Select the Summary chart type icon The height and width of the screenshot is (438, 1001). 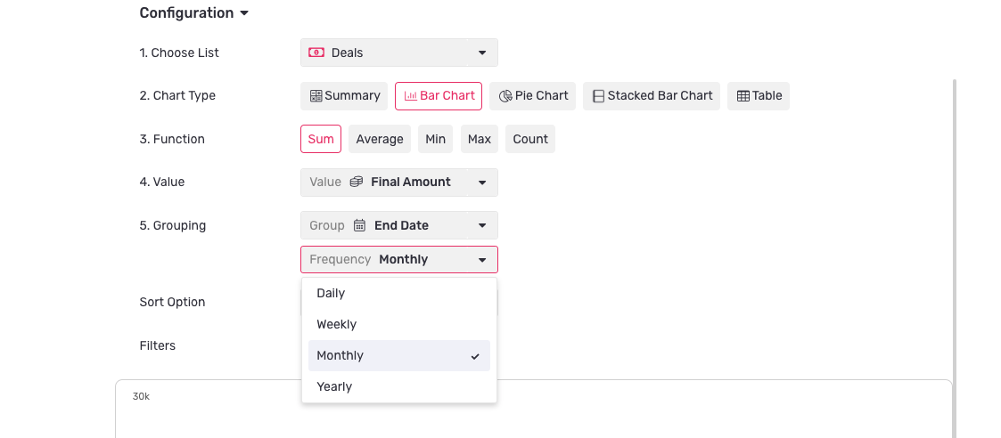pyautogui.click(x=316, y=96)
